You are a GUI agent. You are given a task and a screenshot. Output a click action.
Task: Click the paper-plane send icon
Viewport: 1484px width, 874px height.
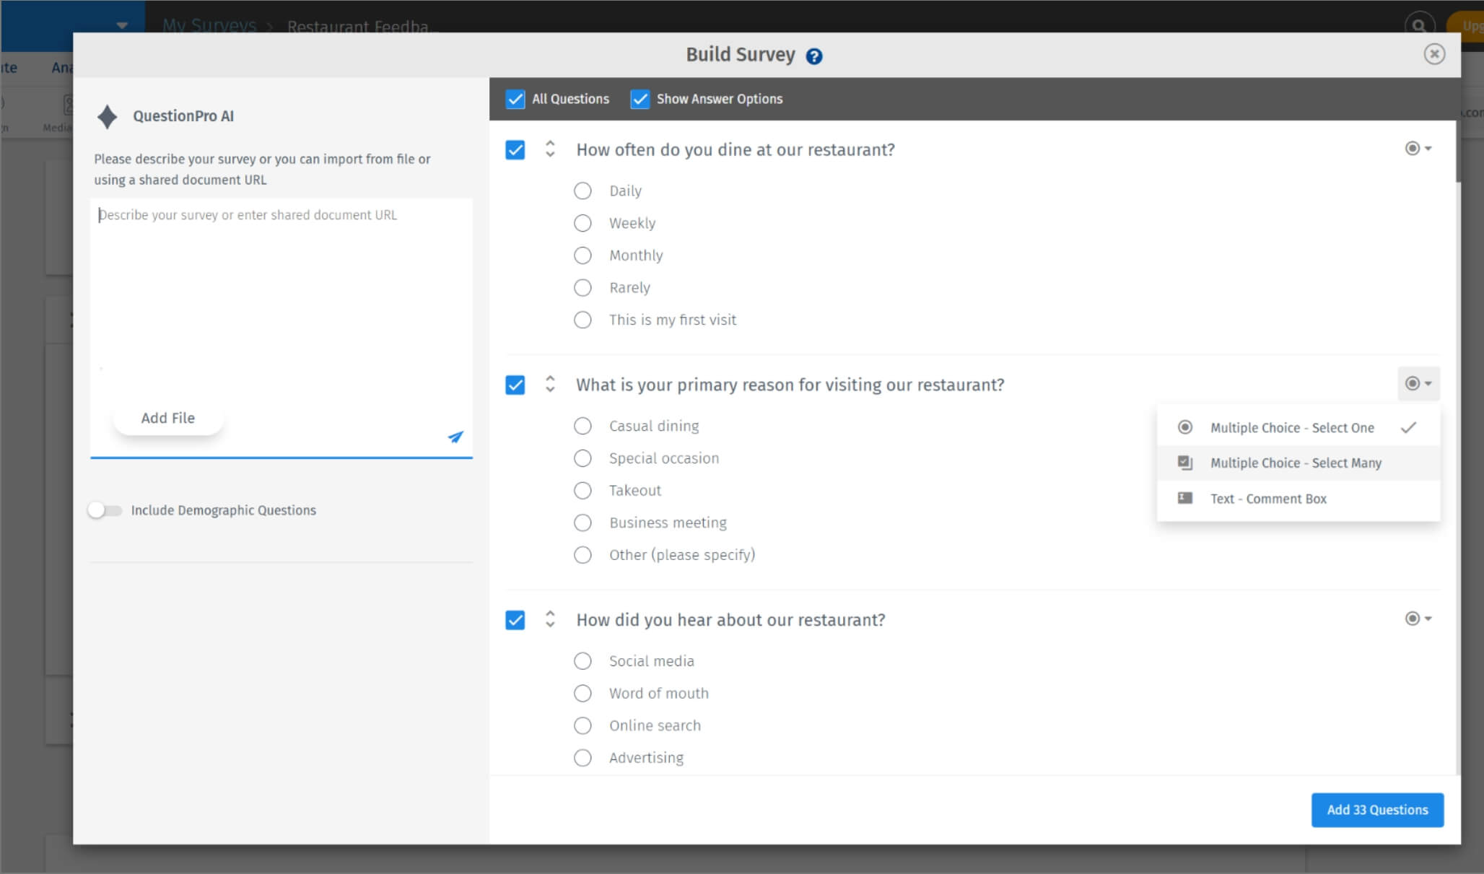(455, 437)
